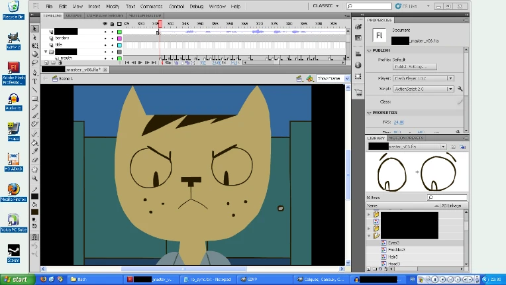Toggle outline square of title layer

point(119,45)
